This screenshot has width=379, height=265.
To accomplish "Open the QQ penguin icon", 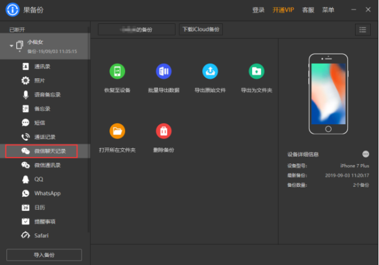I will 25,179.
